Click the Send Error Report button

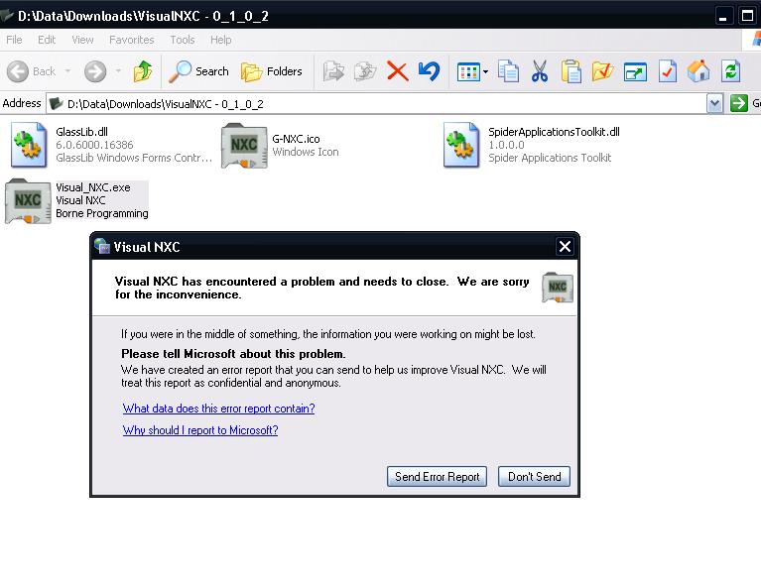[437, 477]
